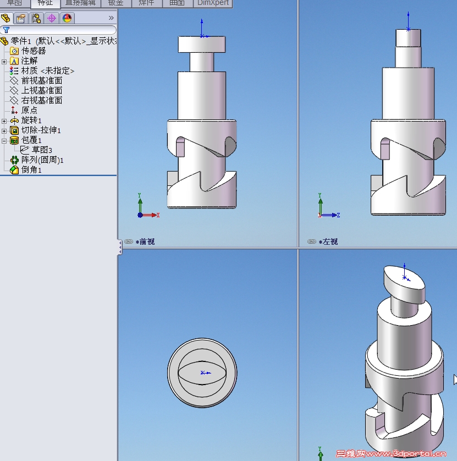Click the link icon beside *左视
Screen dimensions: 457x461
click(312, 242)
